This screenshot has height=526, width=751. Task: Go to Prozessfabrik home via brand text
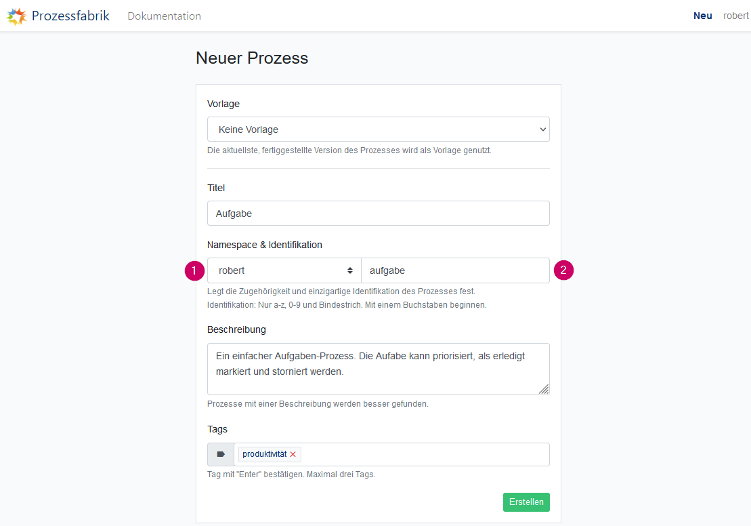70,16
